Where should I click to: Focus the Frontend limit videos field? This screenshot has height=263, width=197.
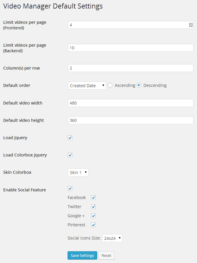pos(129,25)
